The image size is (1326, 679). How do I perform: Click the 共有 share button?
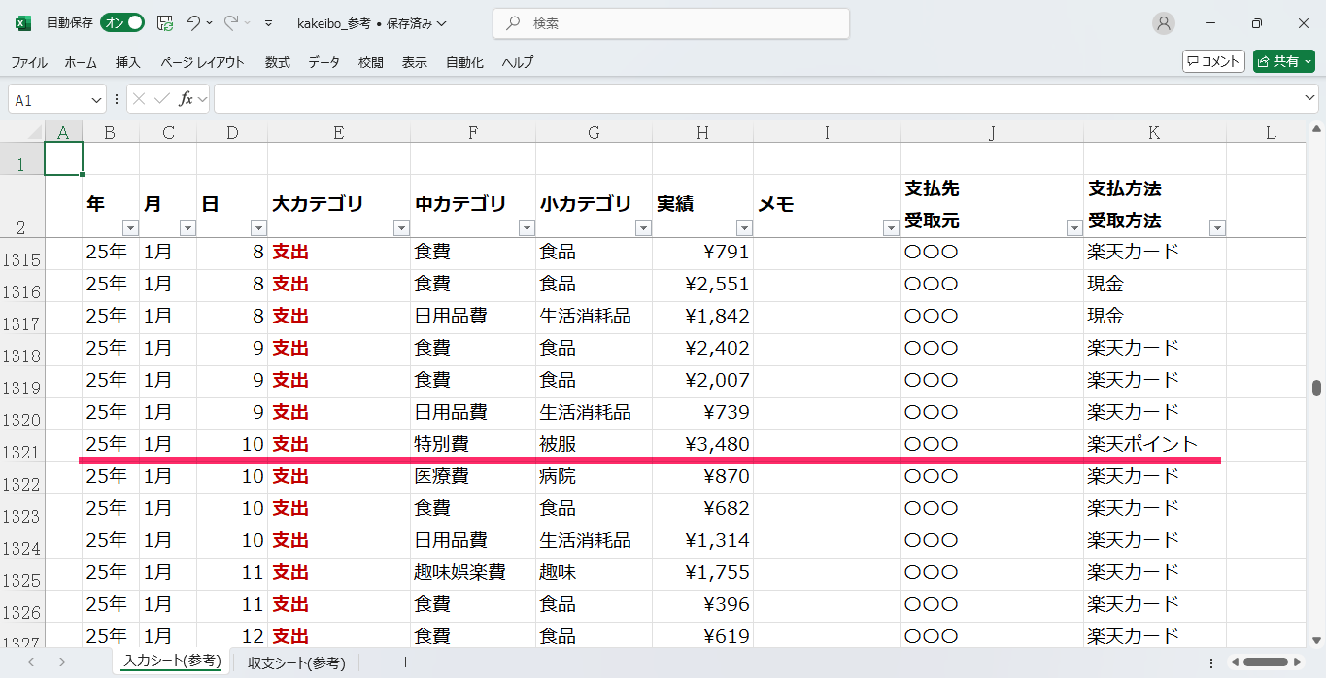[x=1283, y=61]
